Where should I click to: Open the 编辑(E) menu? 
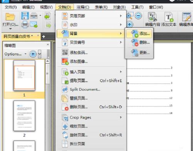(x=28, y=7)
